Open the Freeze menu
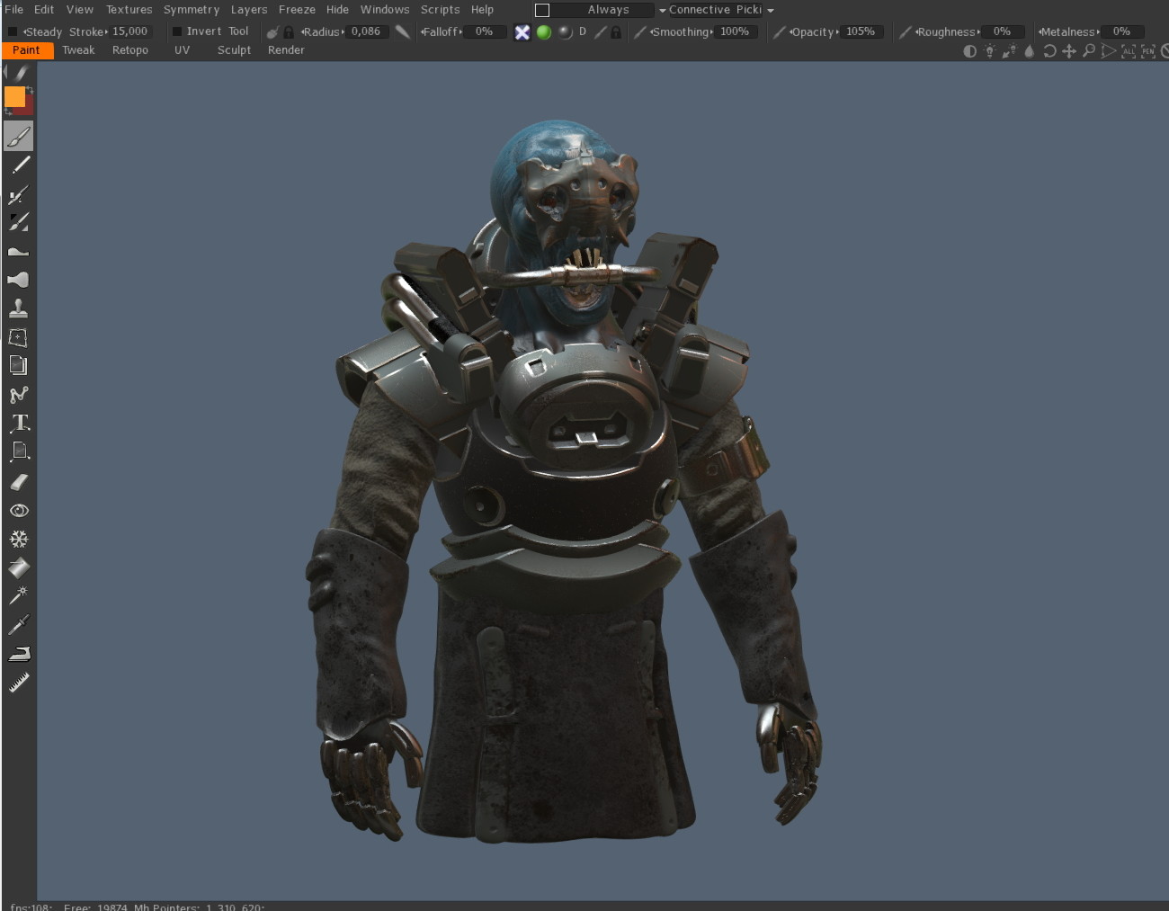Image resolution: width=1169 pixels, height=911 pixels. click(x=297, y=10)
